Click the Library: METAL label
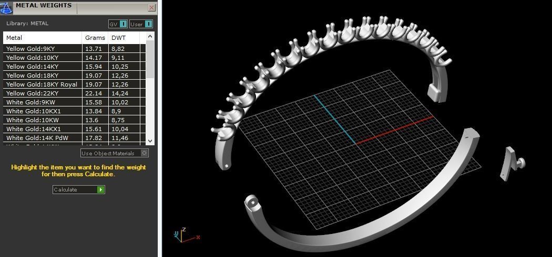The image size is (552, 257). click(27, 24)
